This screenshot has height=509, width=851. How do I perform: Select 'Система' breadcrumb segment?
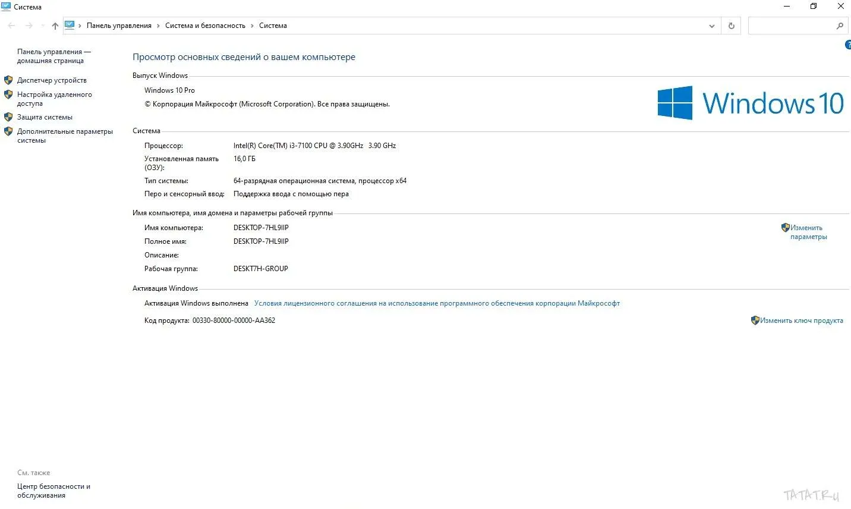(x=273, y=26)
